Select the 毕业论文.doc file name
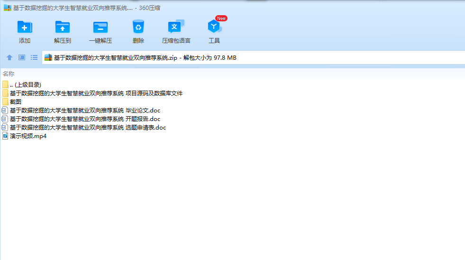Image resolution: width=465 pixels, height=260 pixels. coord(85,111)
